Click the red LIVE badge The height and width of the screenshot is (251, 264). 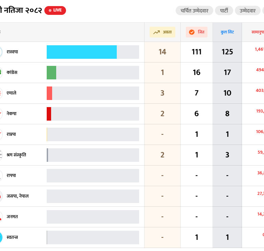coord(55,10)
